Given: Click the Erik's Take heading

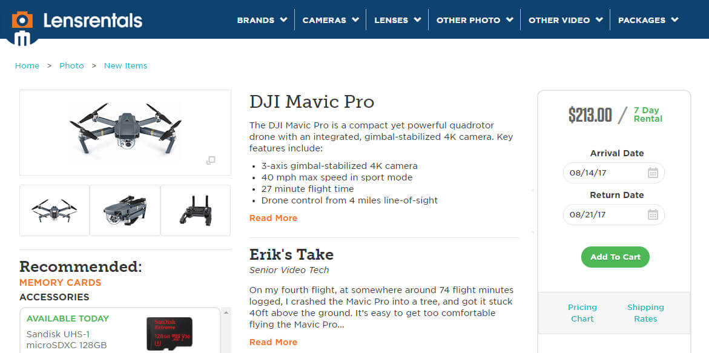Looking at the screenshot, I should (291, 254).
